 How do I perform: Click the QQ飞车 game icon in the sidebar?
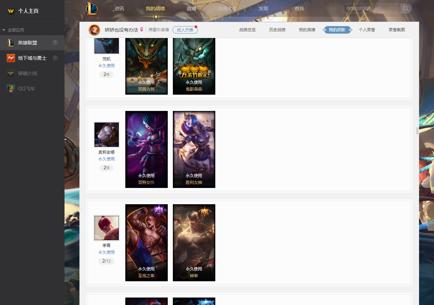pyautogui.click(x=11, y=89)
